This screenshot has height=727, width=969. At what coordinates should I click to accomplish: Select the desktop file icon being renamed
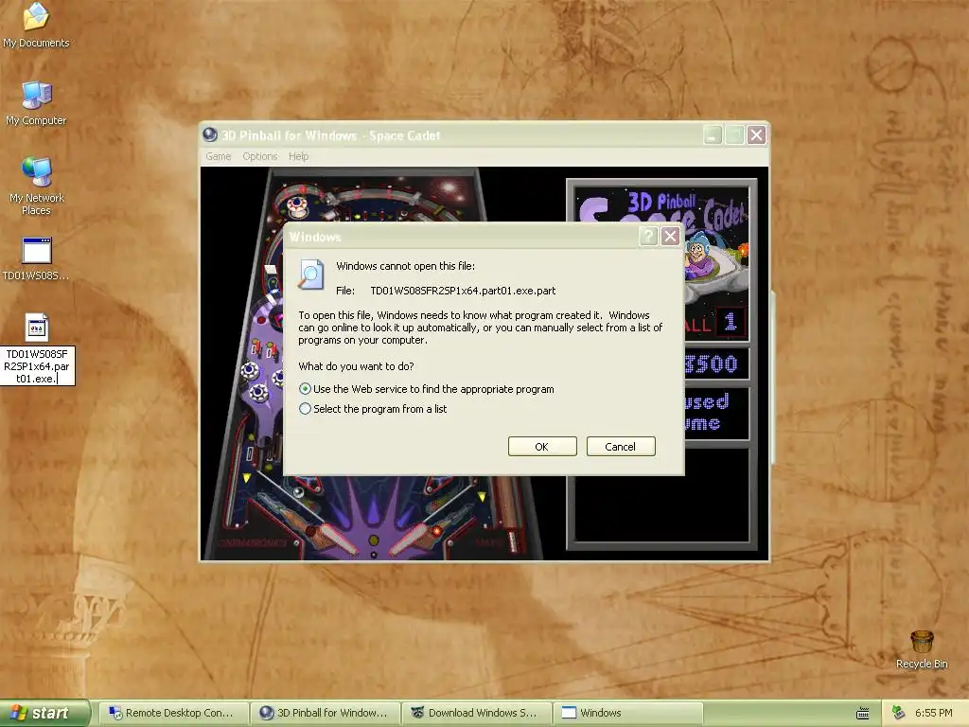pyautogui.click(x=37, y=327)
